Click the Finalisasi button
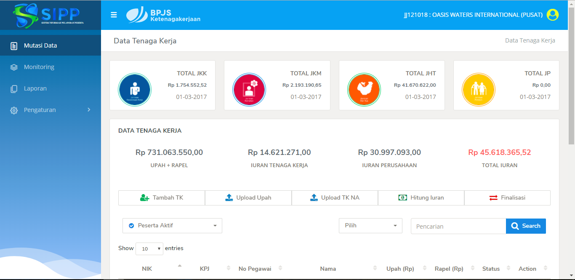Image resolution: width=575 pixels, height=280 pixels. [x=507, y=197]
